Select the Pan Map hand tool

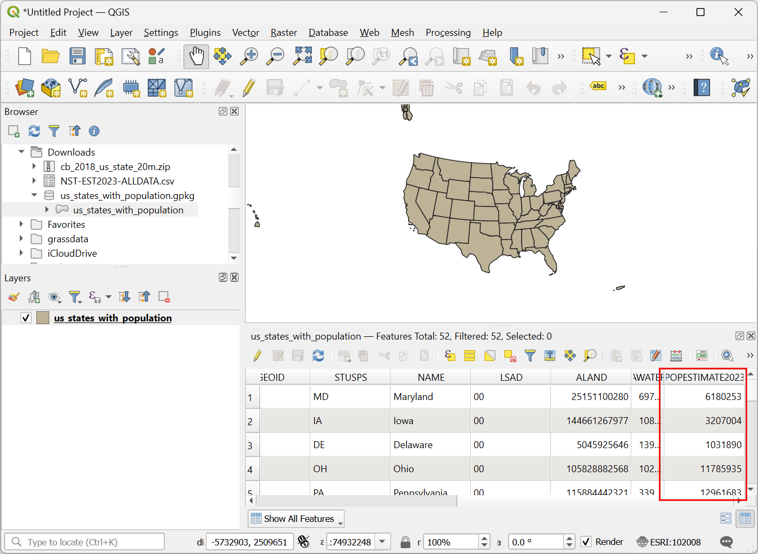(x=196, y=56)
